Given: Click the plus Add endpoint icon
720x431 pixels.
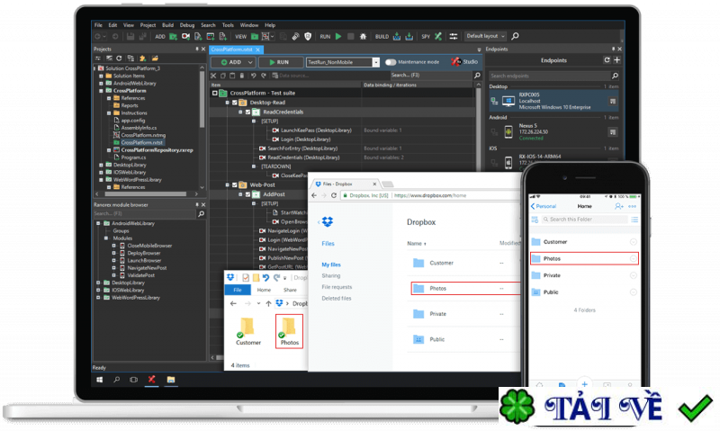Looking at the screenshot, I should pos(616,60).
